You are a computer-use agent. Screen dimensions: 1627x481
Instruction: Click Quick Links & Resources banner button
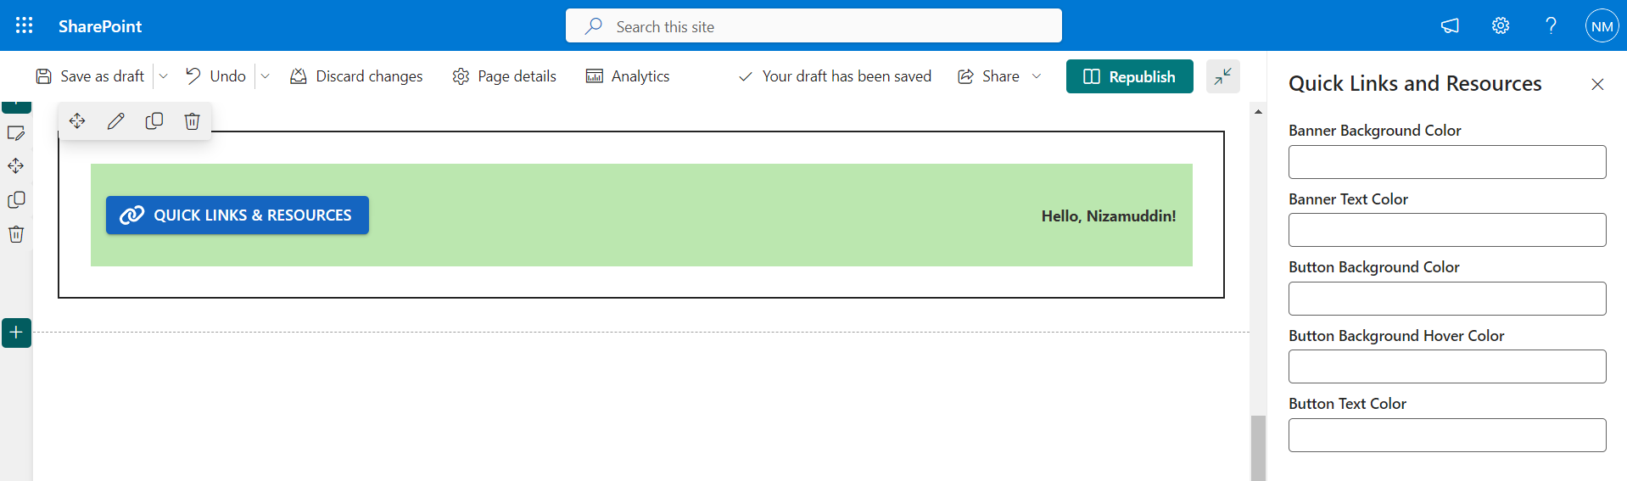(238, 215)
